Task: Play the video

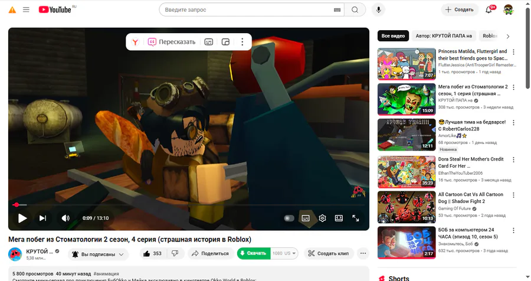Action: tap(22, 218)
